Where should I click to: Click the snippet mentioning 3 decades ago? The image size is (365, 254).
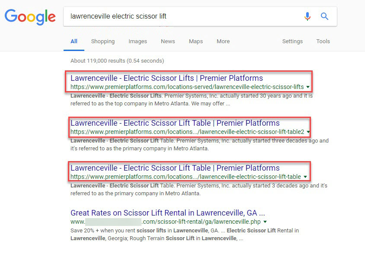pos(199,189)
